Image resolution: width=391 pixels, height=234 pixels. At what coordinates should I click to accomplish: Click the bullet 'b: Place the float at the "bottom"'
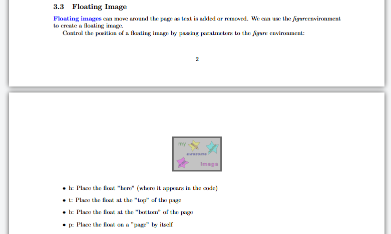(128, 212)
